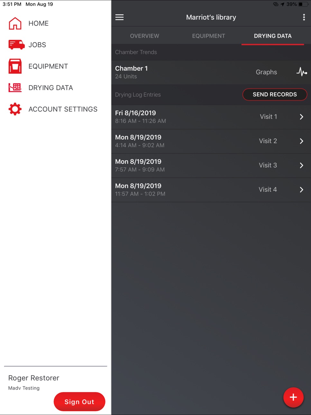This screenshot has width=311, height=415.
Task: Open entry with 4:14 AM - 9:02 AM
Action: (x=211, y=141)
